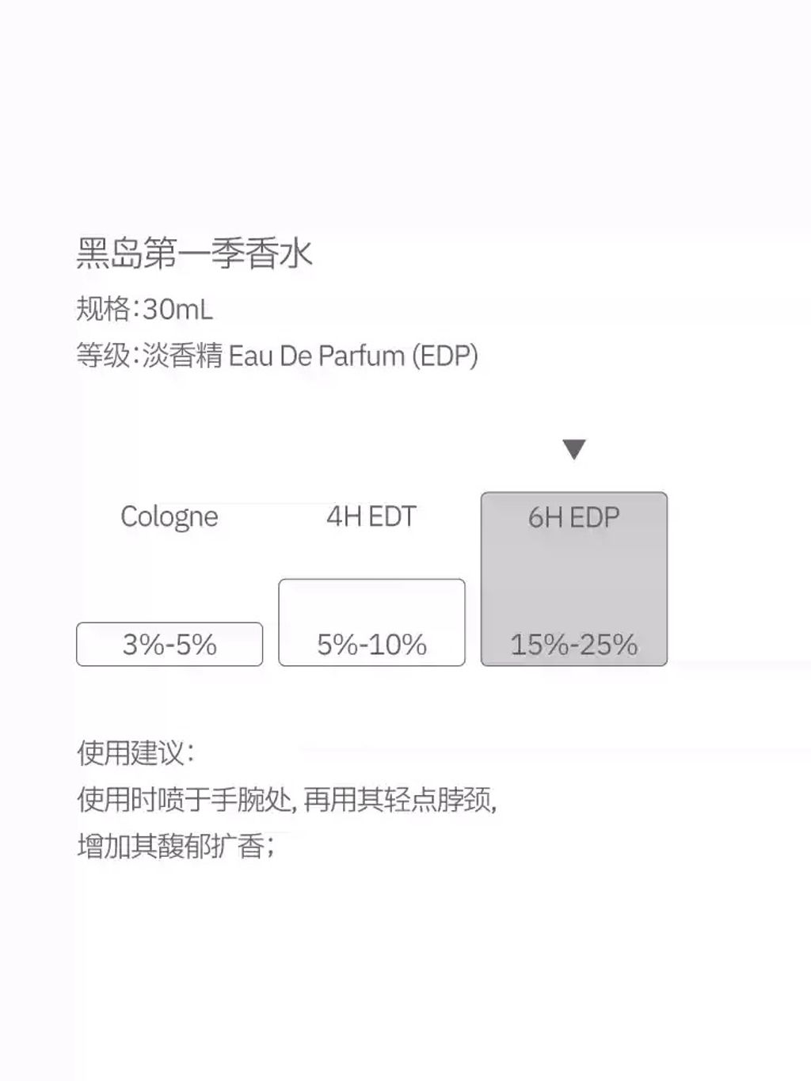Screen dimensions: 811x1081
Task: Click the 4H EDT label
Action: 371,516
